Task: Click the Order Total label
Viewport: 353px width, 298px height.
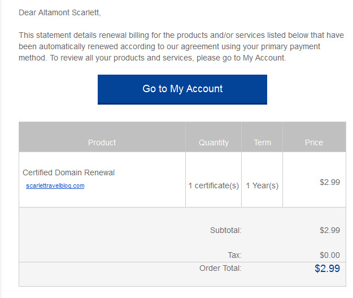Action: [x=220, y=268]
